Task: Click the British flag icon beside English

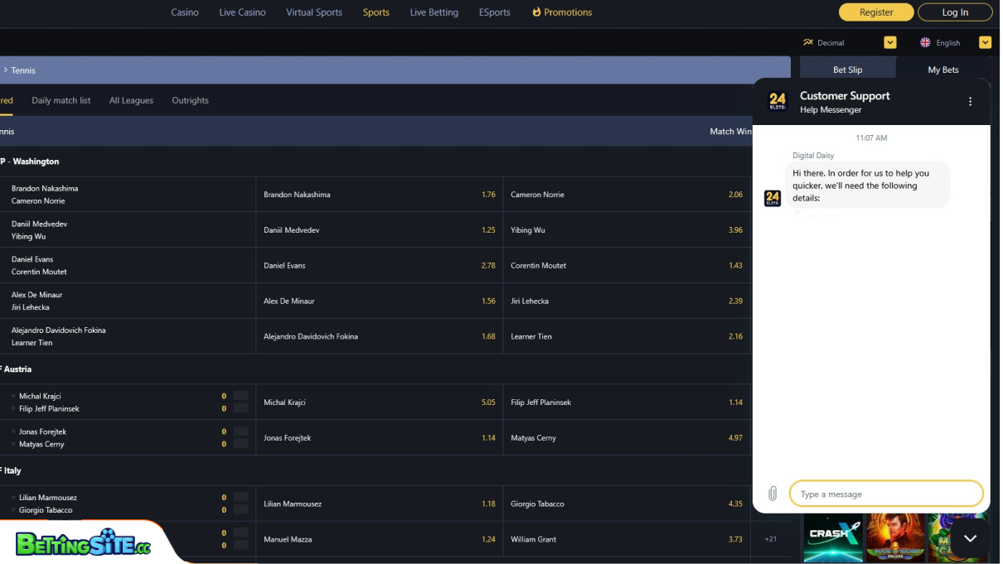Action: tap(923, 42)
